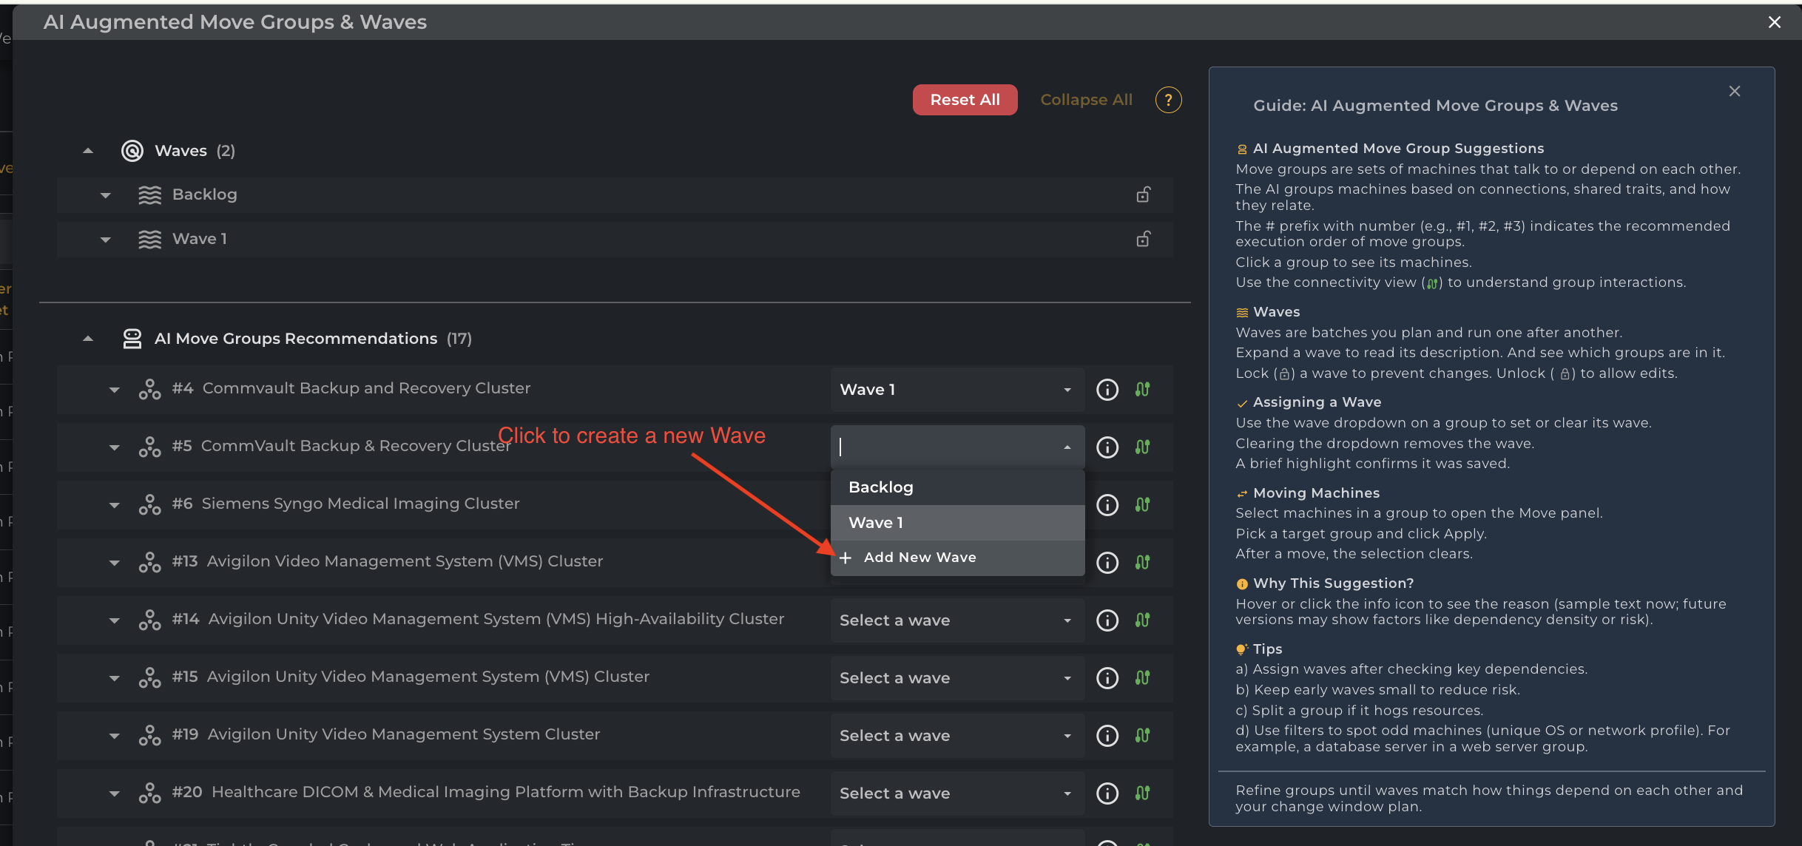The width and height of the screenshot is (1802, 846).
Task: Open wave dropdown for #14 Avigilon Unity HA cluster
Action: pos(956,620)
